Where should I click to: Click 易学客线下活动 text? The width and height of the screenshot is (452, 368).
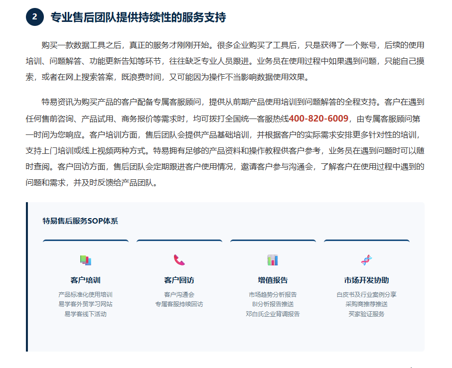tap(86, 314)
